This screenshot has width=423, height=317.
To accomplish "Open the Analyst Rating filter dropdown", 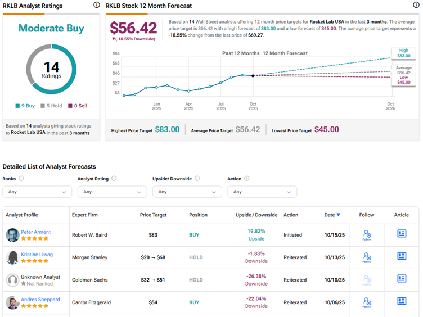I will (x=112, y=192).
